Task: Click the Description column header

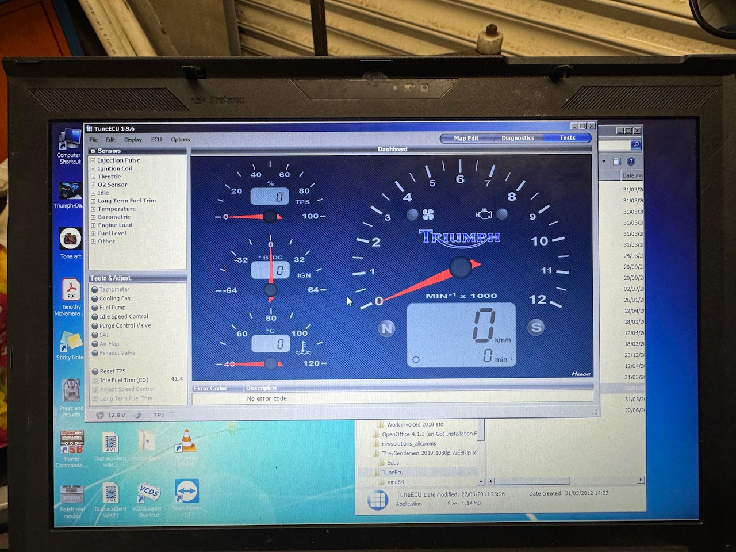Action: point(418,388)
